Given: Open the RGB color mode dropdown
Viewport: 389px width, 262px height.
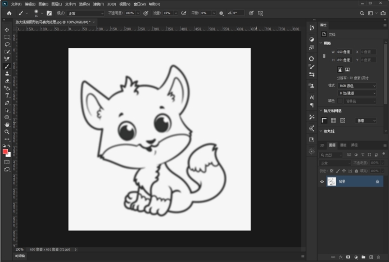Looking at the screenshot, I should 357,85.
